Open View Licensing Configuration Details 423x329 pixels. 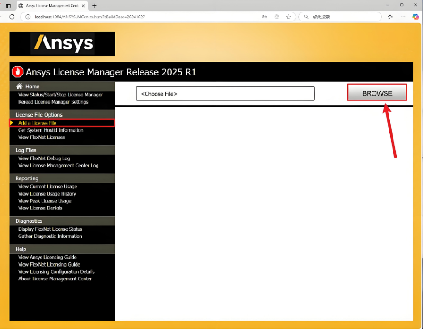point(56,272)
